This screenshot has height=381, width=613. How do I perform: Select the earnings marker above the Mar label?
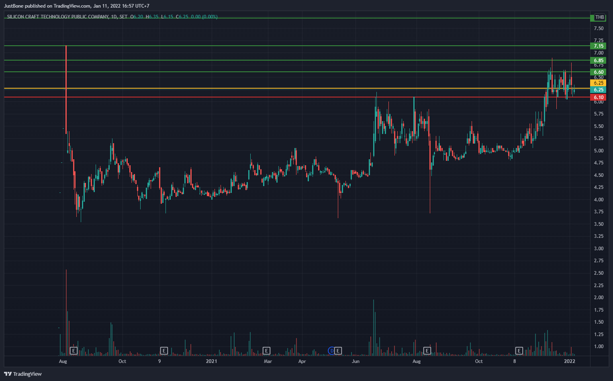click(x=266, y=351)
